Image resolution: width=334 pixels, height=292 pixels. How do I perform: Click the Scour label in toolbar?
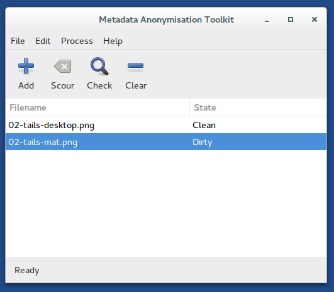point(63,85)
